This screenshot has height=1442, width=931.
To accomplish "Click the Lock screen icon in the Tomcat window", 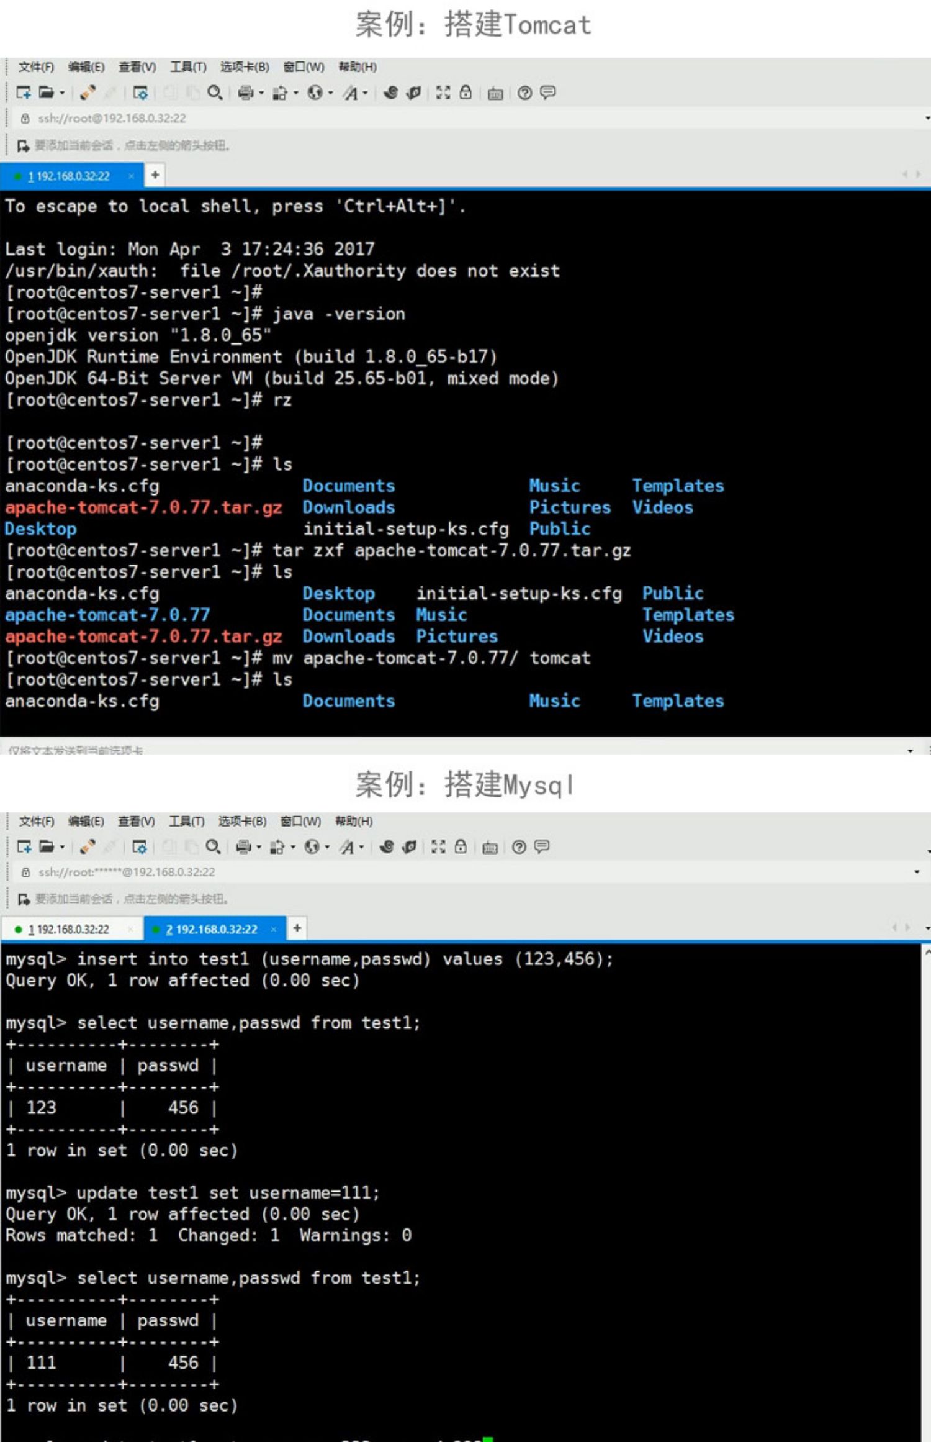I will (465, 93).
